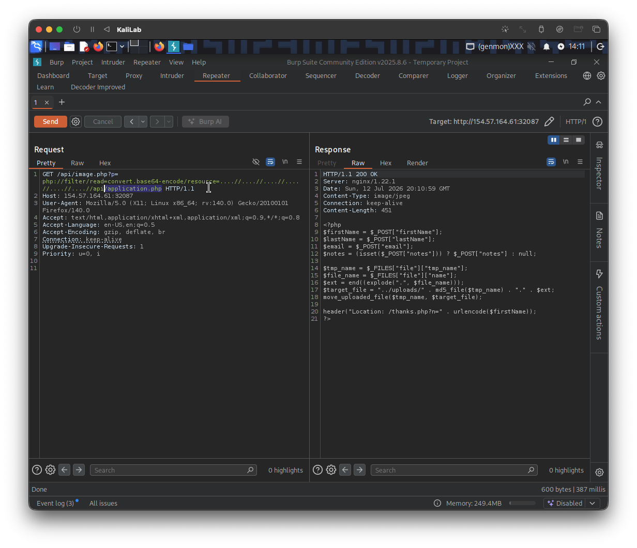
Task: Send the request
Action: click(x=51, y=121)
